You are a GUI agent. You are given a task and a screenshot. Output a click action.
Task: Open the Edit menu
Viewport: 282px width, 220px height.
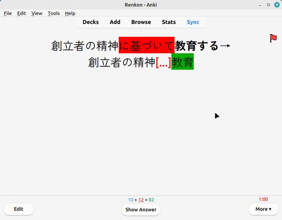(22, 13)
